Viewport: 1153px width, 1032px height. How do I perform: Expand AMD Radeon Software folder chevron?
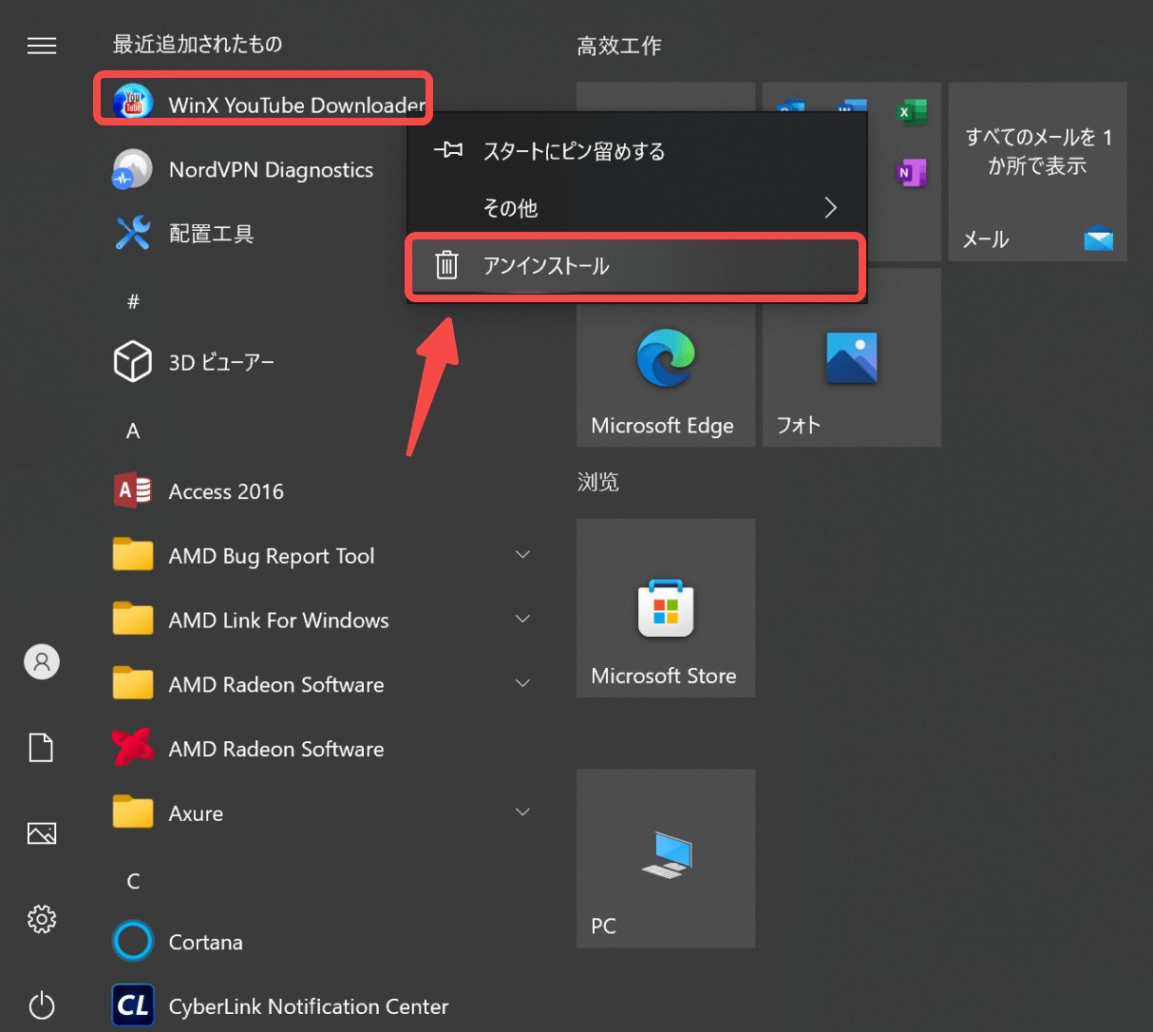point(522,683)
